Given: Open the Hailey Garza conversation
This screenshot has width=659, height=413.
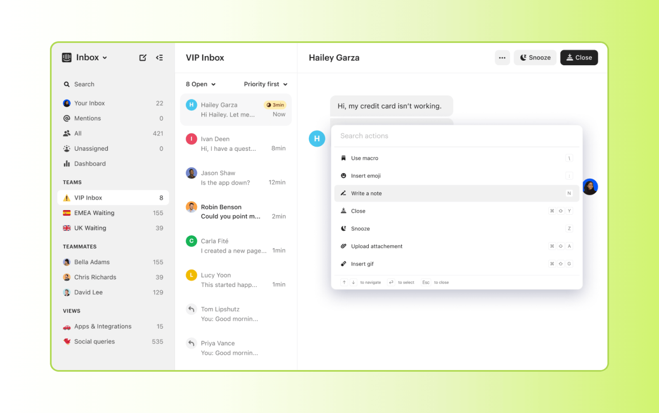Looking at the screenshot, I should (x=236, y=109).
